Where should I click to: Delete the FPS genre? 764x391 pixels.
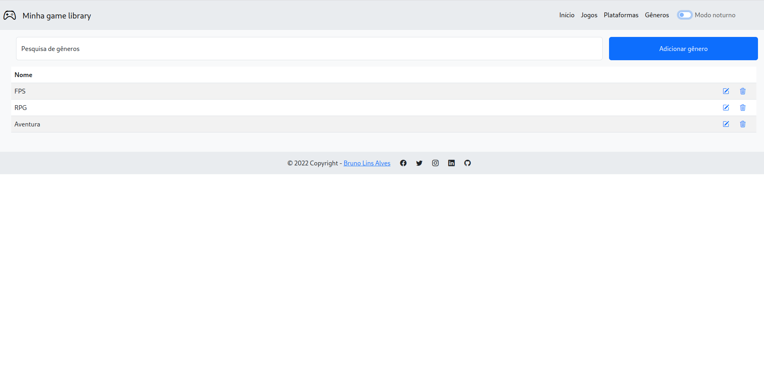[x=743, y=91]
